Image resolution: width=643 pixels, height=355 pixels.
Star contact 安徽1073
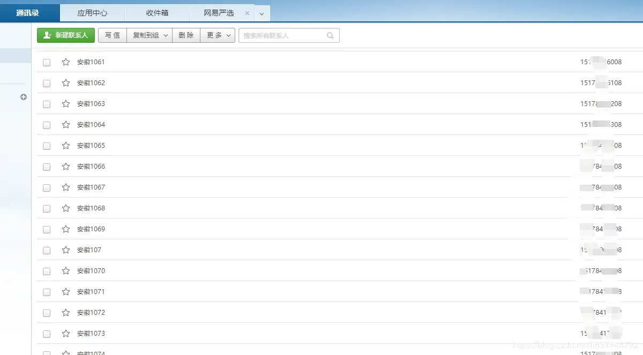pos(66,334)
